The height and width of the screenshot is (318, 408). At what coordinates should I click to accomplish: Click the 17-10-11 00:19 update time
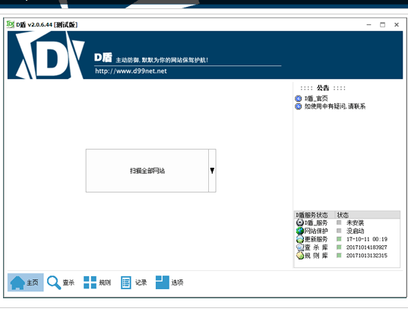[367, 239]
